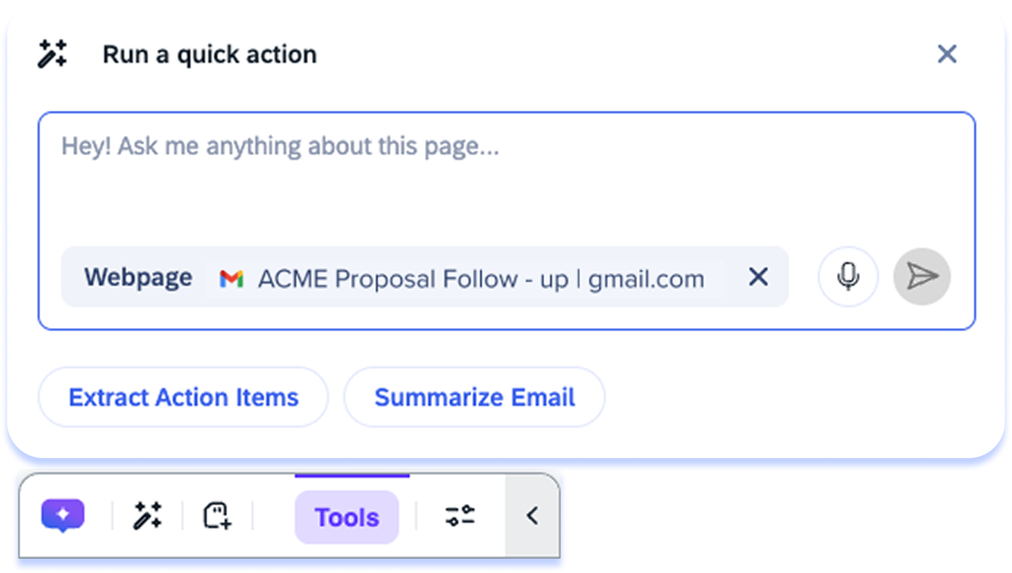Open the sliders settings icon
This screenshot has width=1012, height=573.
point(460,516)
